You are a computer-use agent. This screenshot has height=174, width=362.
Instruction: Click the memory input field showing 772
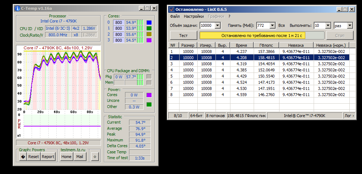(263, 25)
